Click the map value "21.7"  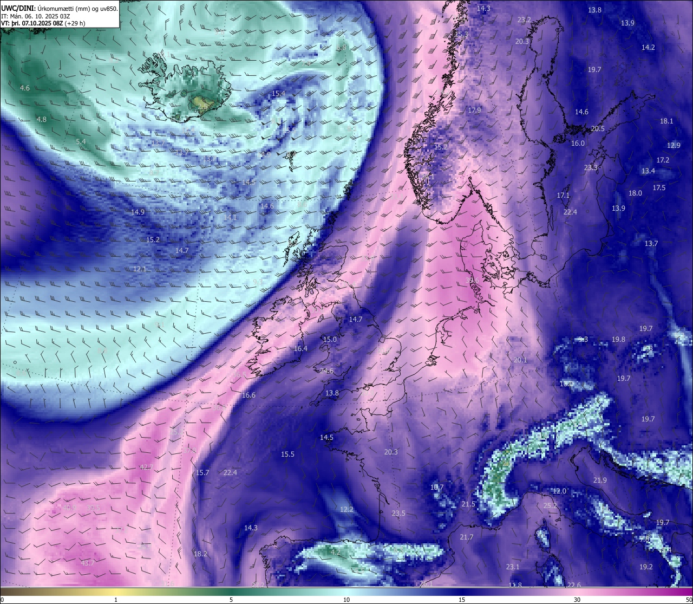[466, 537]
